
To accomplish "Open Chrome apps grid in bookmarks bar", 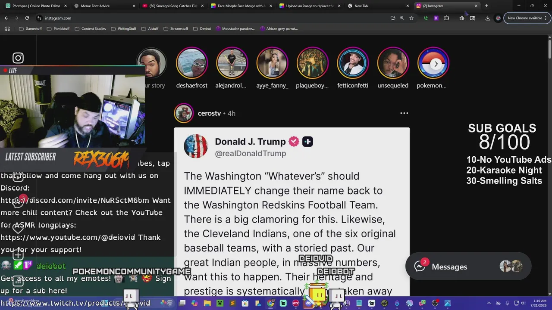I will (x=7, y=28).
